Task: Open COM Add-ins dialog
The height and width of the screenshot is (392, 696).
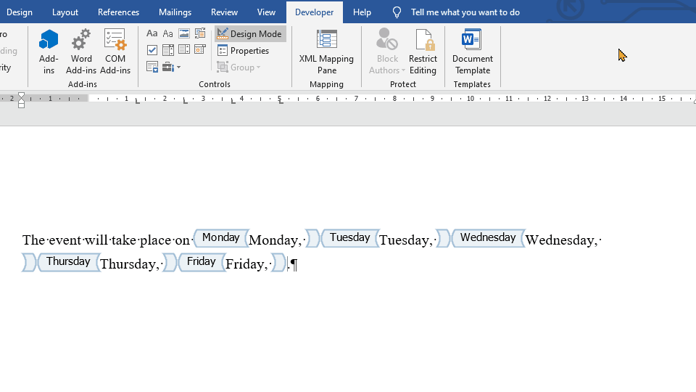Action: coord(115,52)
